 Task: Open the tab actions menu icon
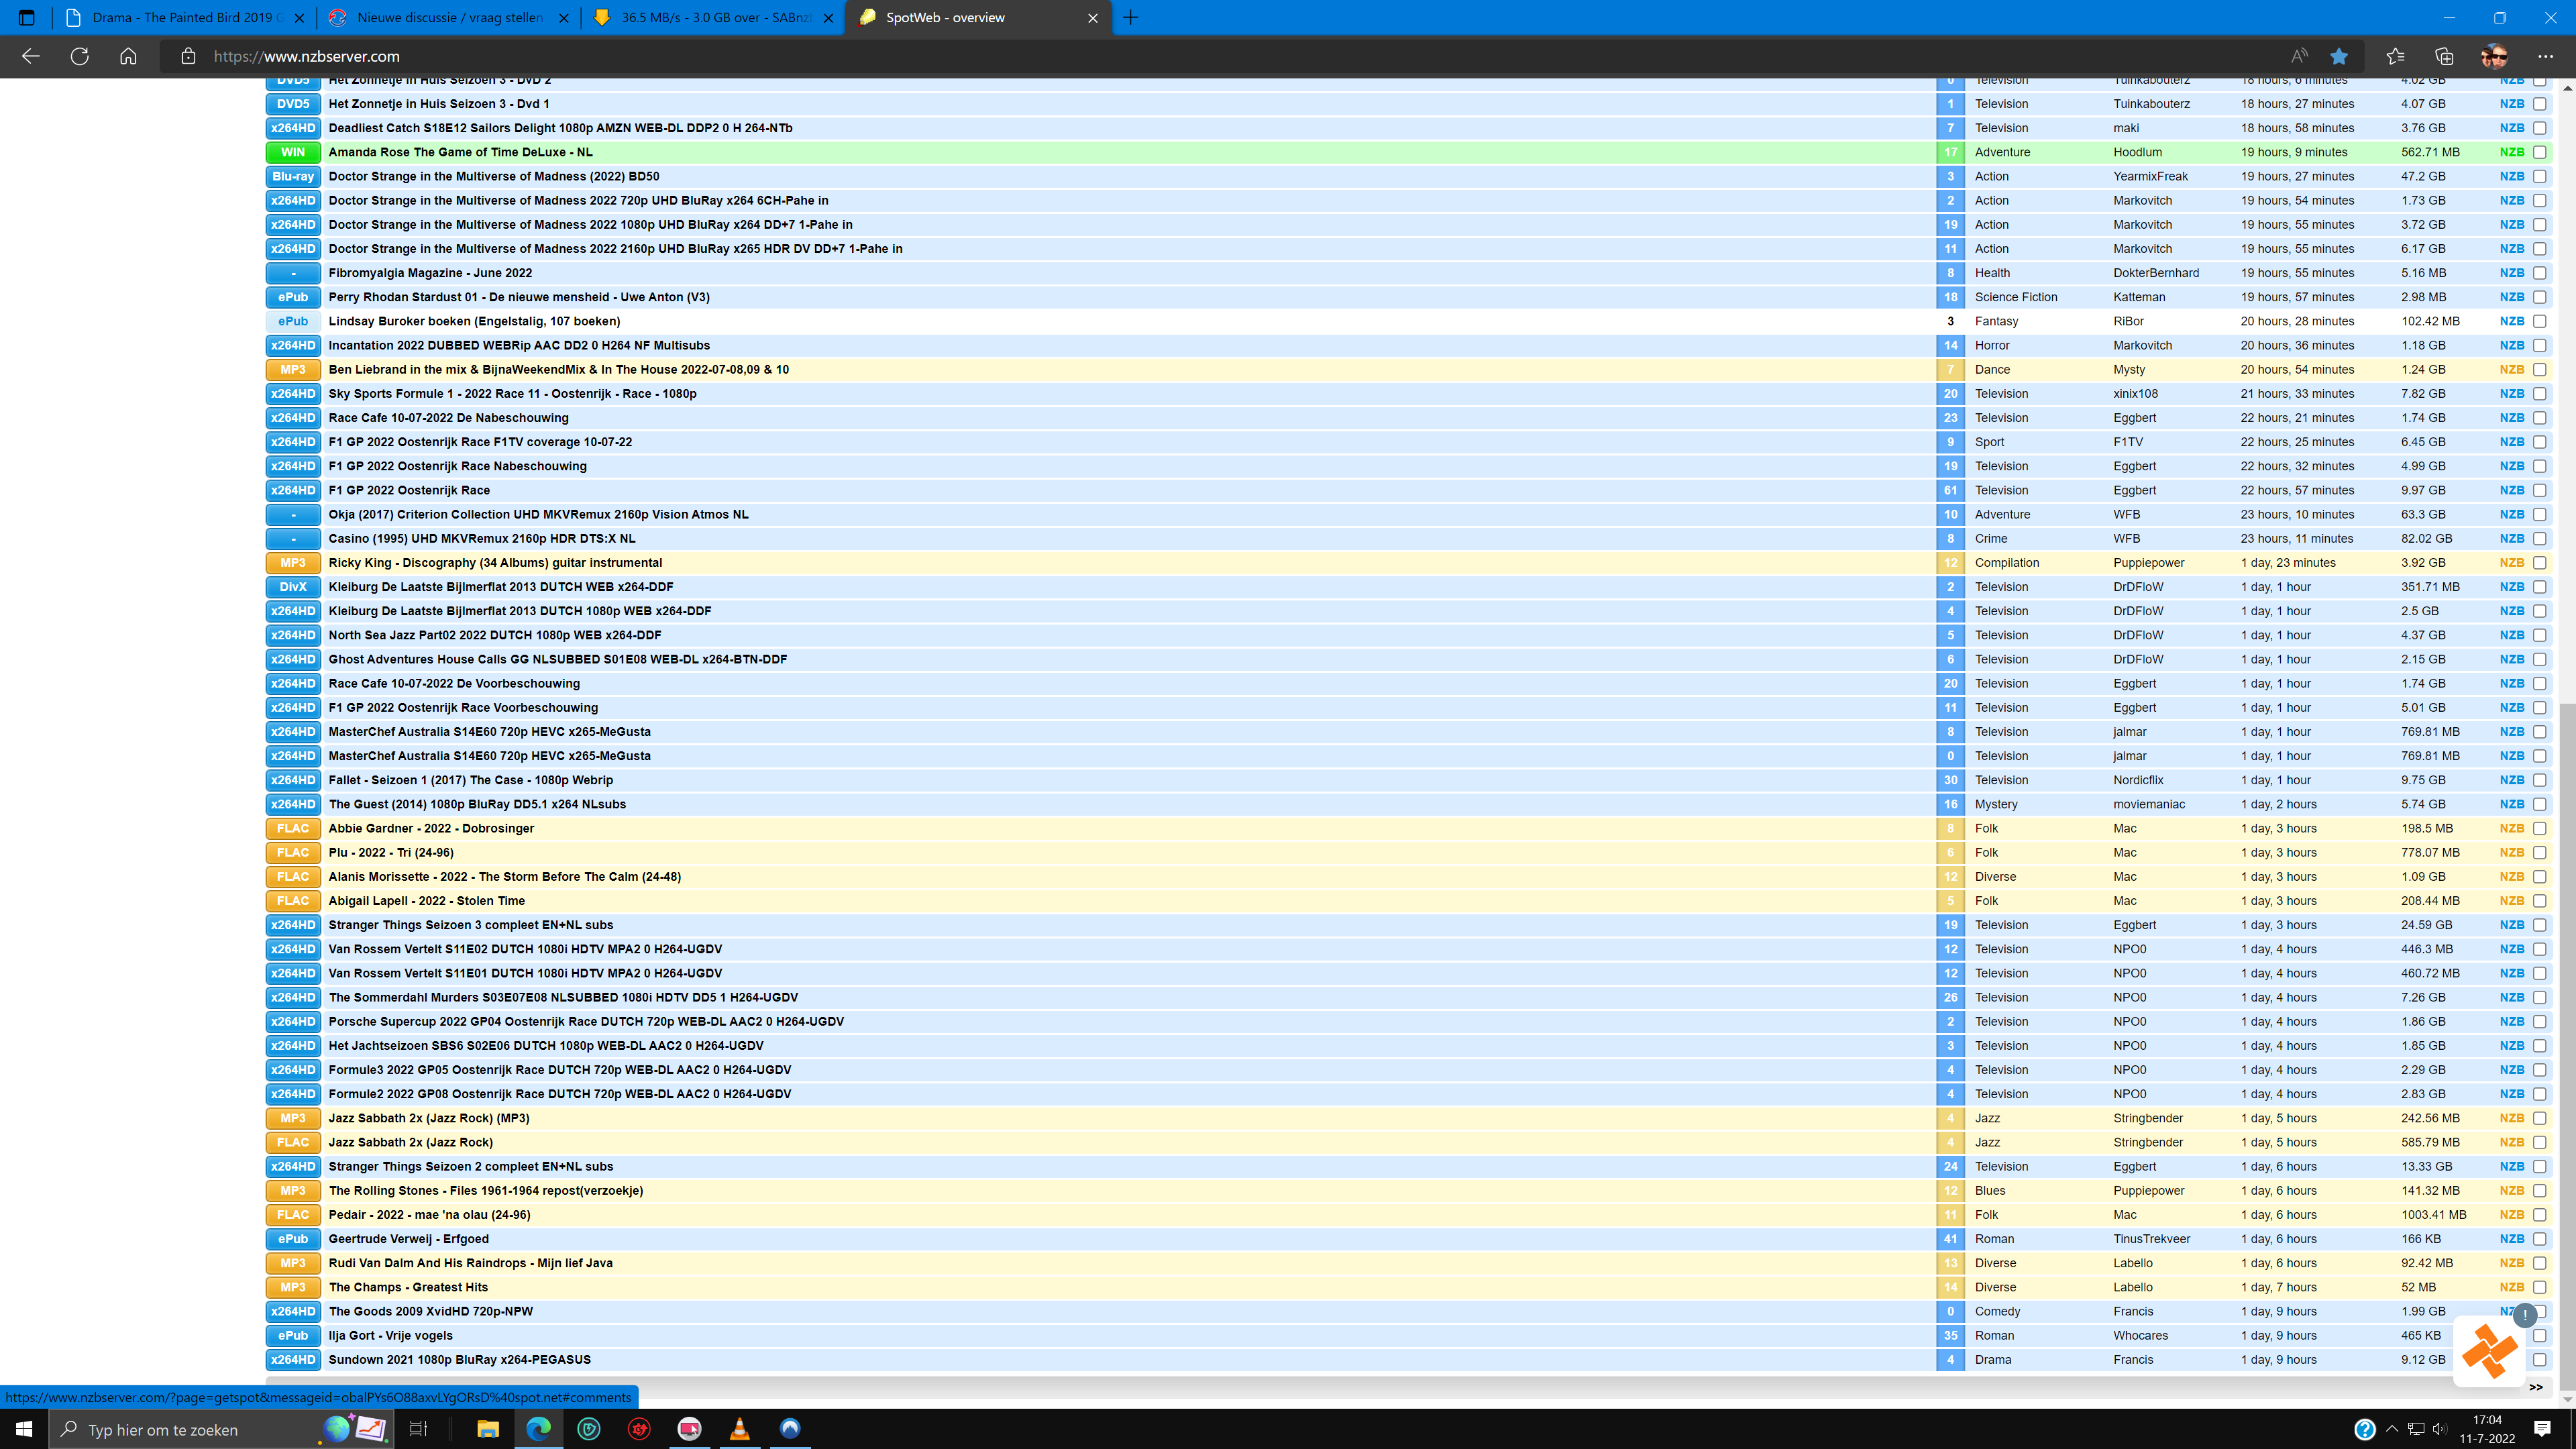[x=26, y=17]
